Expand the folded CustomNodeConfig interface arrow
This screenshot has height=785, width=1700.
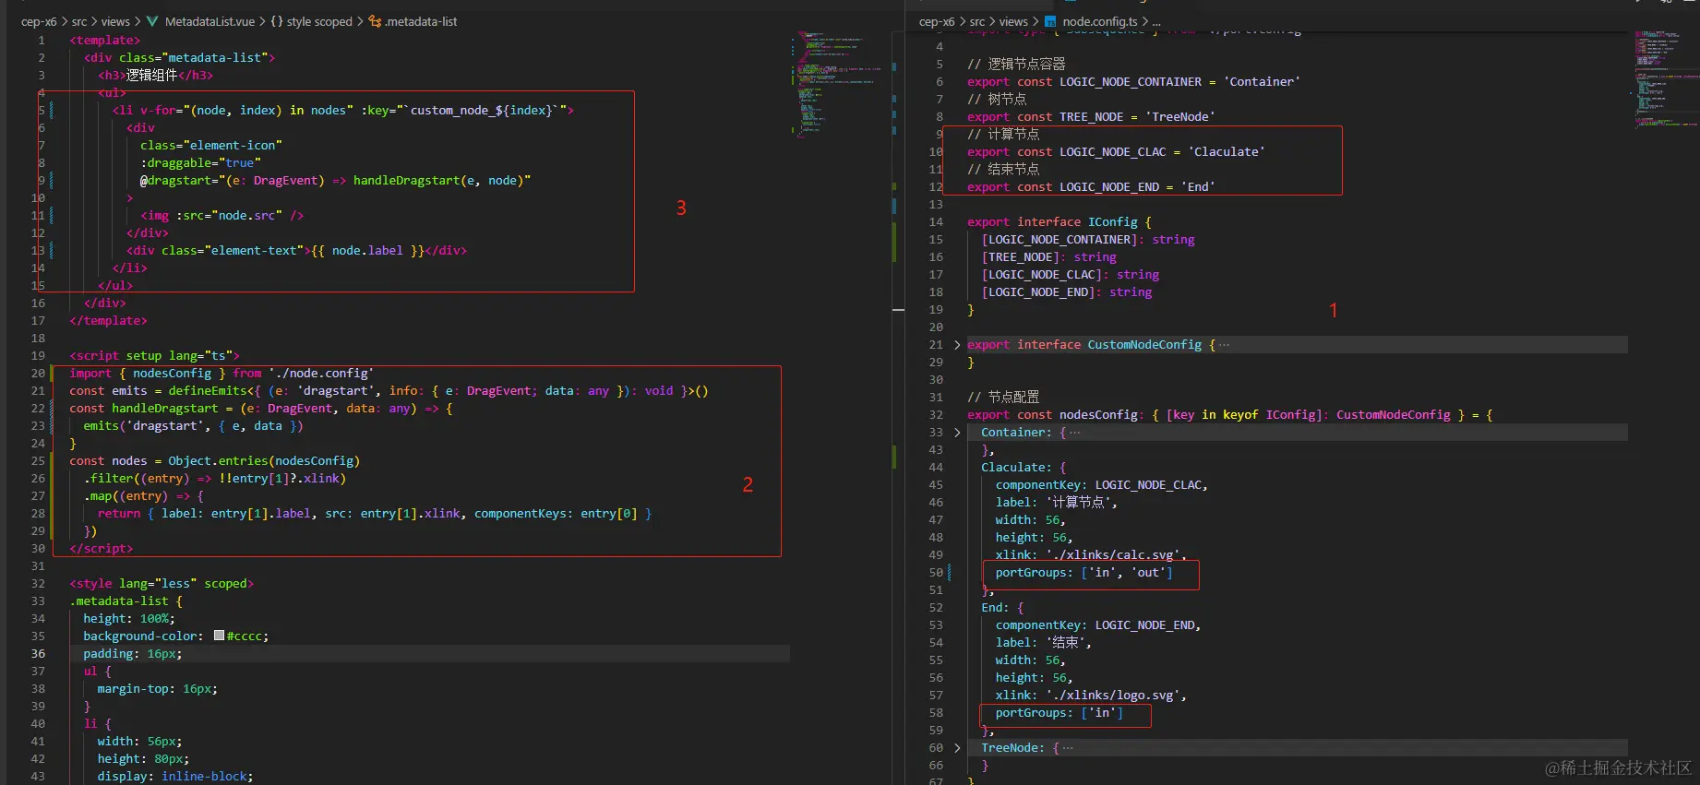point(957,345)
